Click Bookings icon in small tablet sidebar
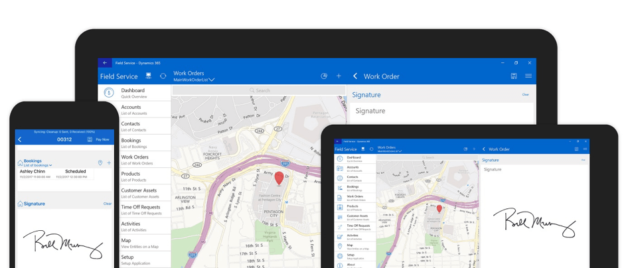This screenshot has width=626, height=268. pos(340,188)
